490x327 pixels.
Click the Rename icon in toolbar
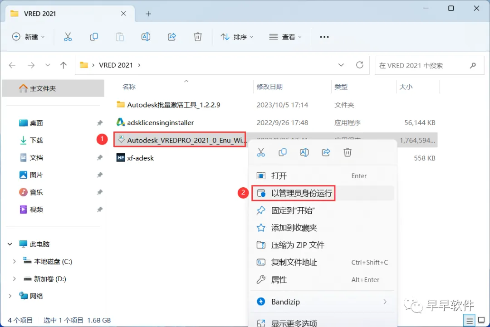coord(146,37)
